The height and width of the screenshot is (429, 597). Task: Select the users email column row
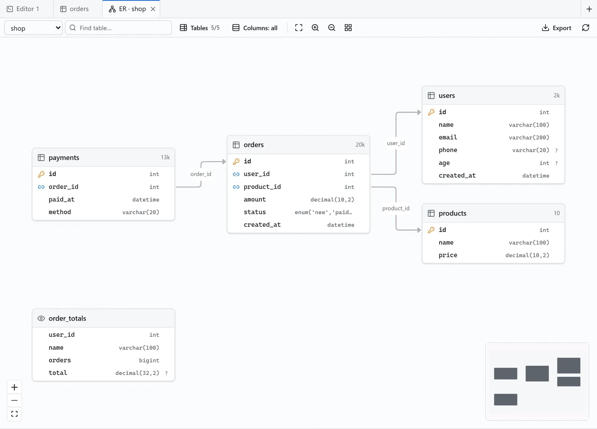pos(493,137)
